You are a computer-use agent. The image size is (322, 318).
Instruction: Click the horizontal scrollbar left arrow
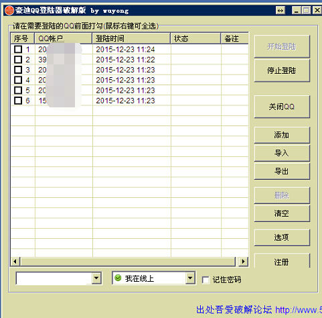[x=15, y=261]
